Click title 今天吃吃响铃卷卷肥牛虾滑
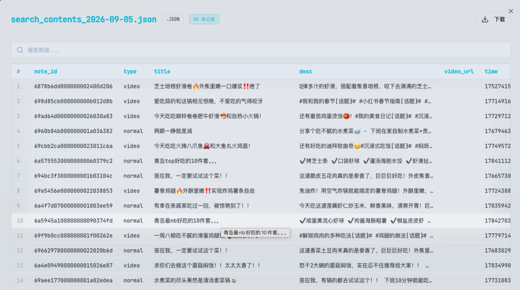 (208, 116)
